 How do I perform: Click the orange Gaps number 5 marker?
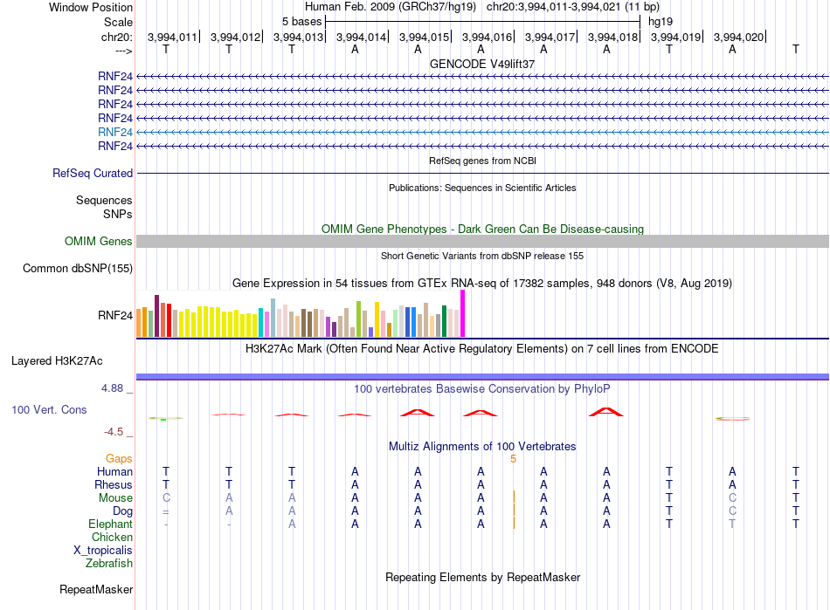513,459
